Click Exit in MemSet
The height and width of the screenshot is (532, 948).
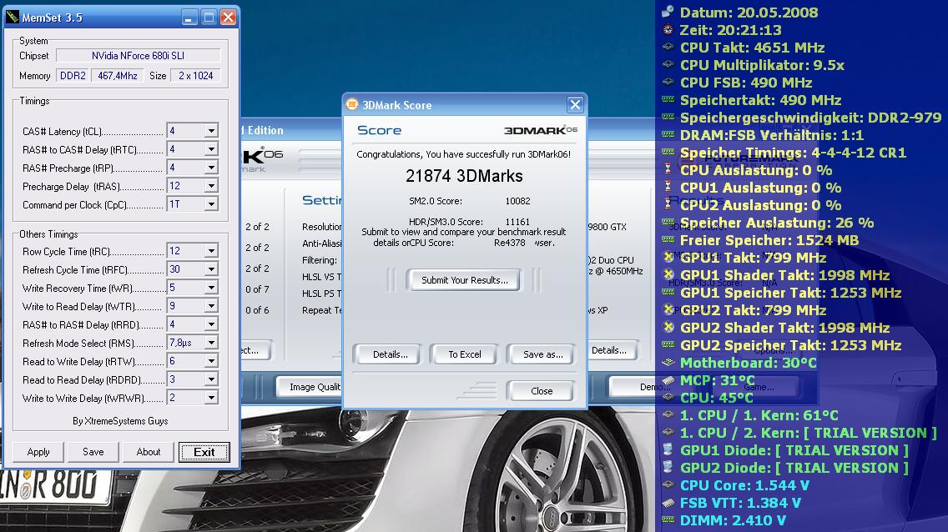click(204, 452)
